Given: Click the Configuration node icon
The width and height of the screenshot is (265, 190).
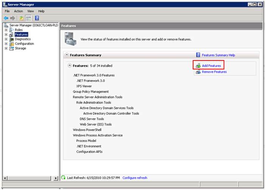Looking at the screenshot, I should tap(11, 44).
